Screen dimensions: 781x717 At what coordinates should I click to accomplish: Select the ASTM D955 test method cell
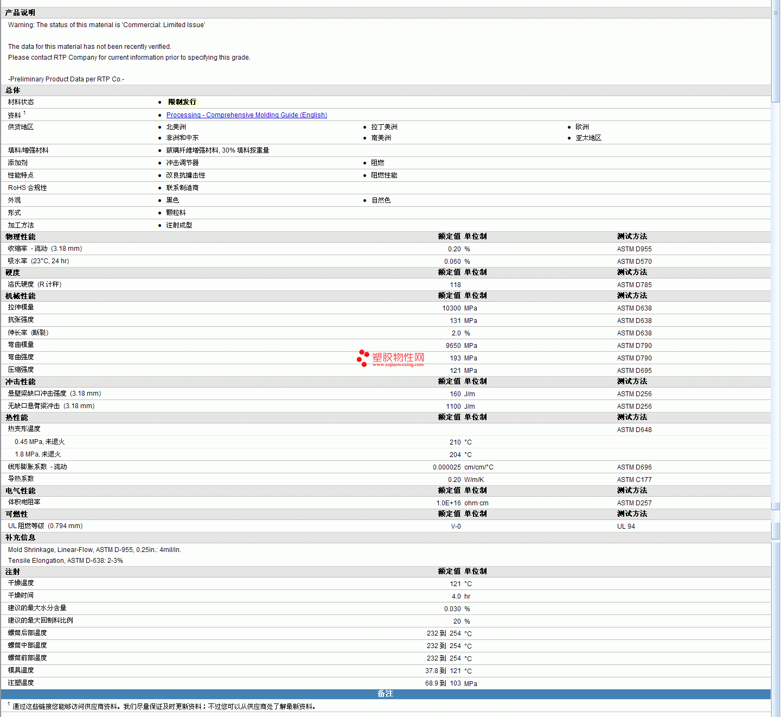pos(634,249)
